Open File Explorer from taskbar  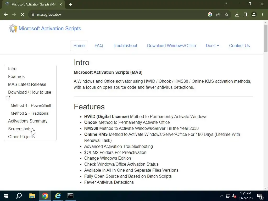(x=32, y=196)
